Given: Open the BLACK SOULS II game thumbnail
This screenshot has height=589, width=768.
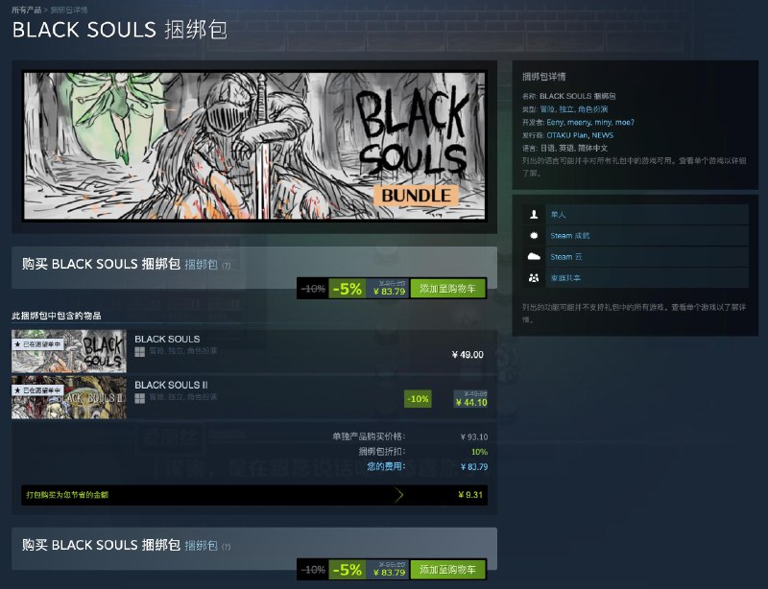Looking at the screenshot, I should 69,397.
